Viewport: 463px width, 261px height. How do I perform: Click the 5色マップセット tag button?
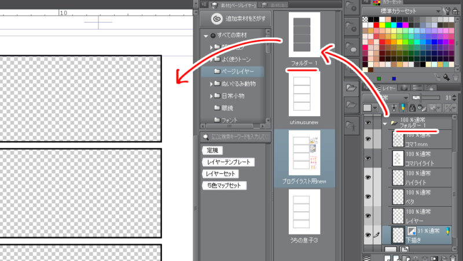(224, 185)
